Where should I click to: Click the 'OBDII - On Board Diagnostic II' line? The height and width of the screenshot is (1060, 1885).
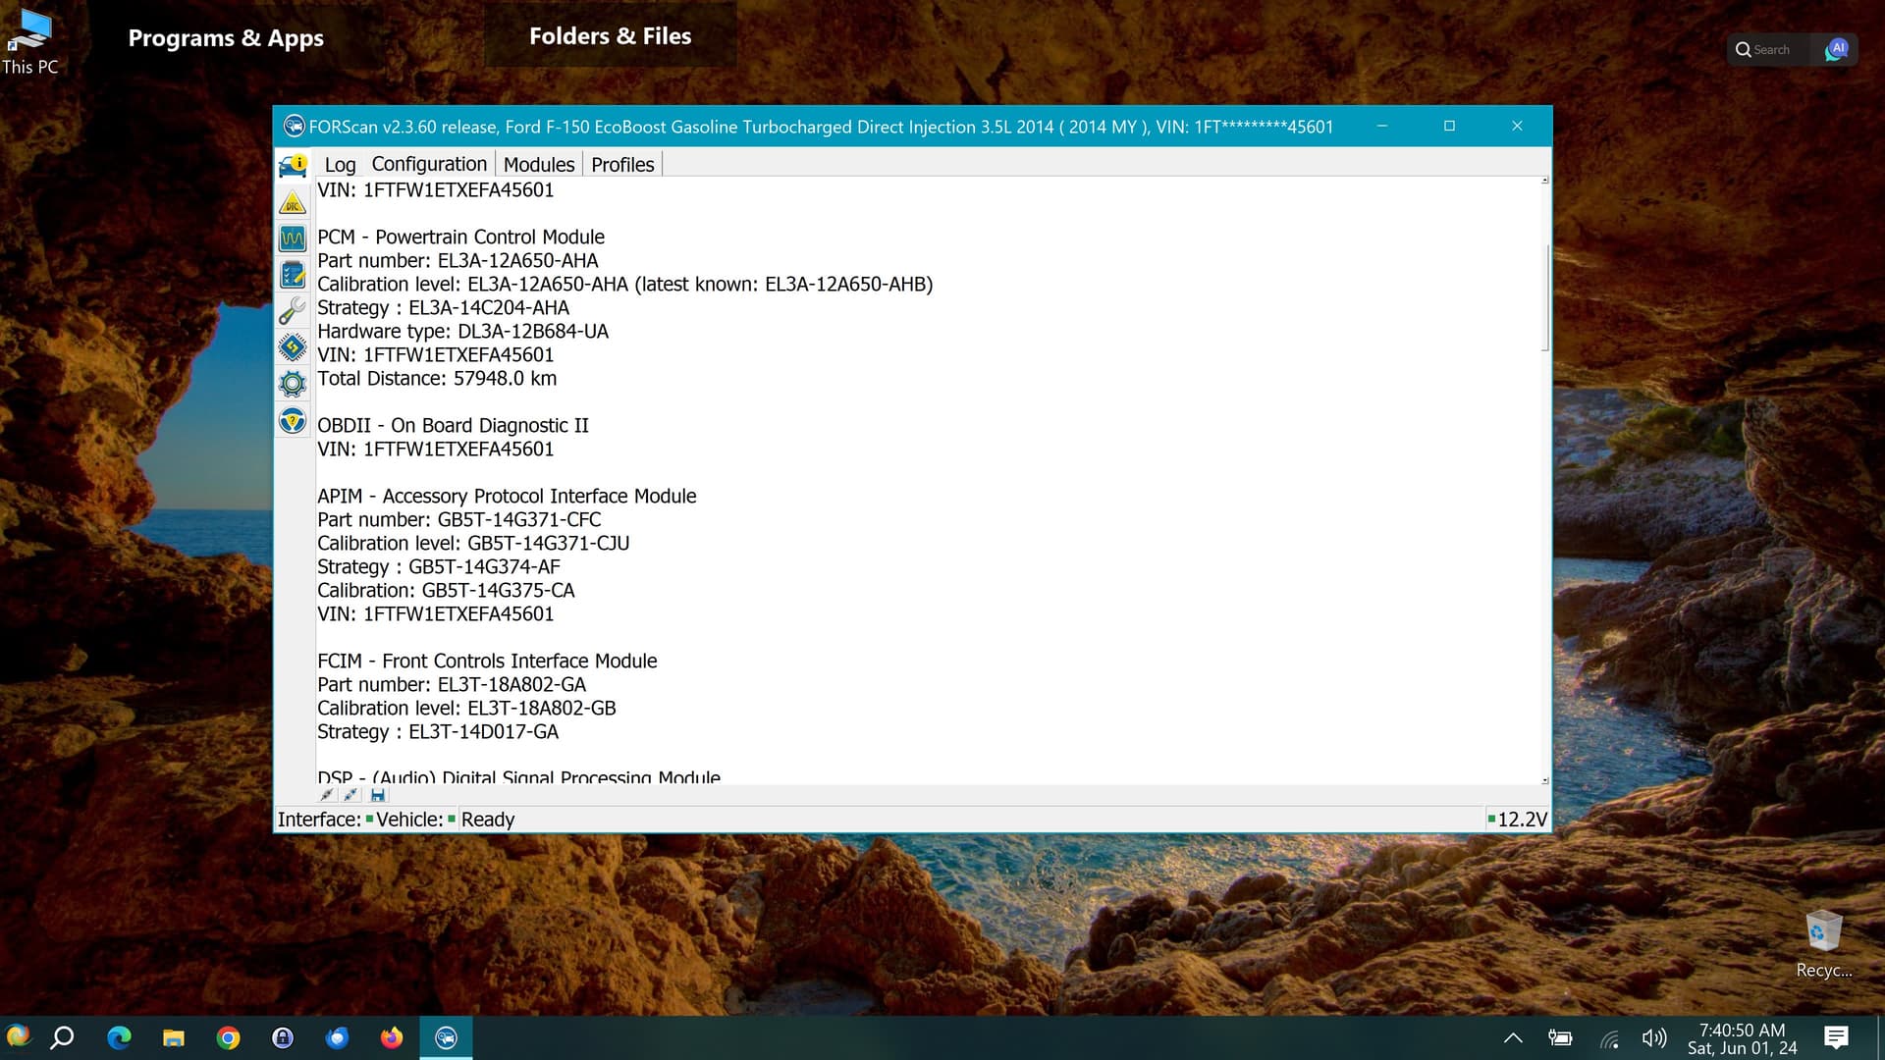click(453, 425)
